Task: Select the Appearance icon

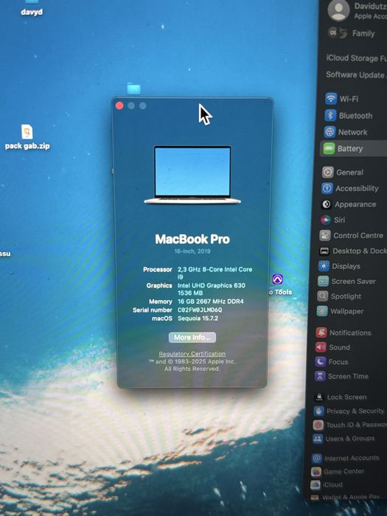Action: (x=326, y=204)
